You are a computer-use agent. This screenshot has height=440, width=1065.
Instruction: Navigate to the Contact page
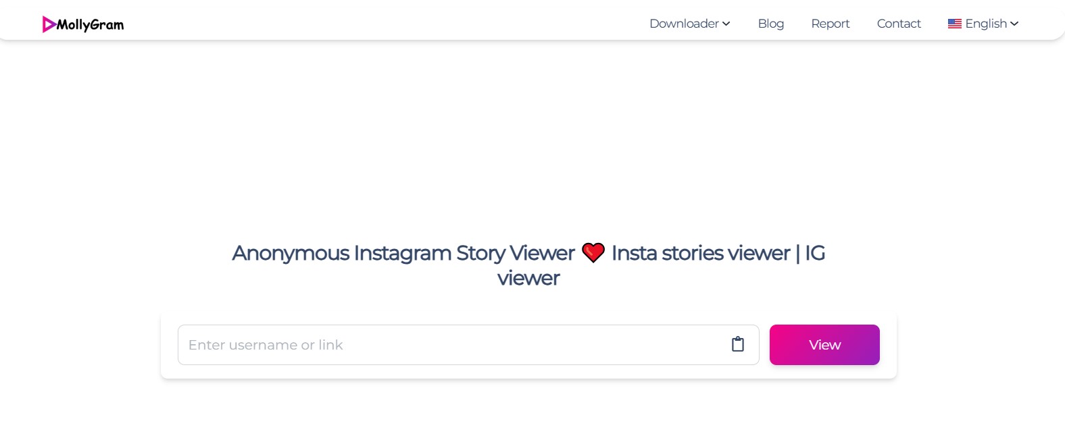[x=899, y=24]
